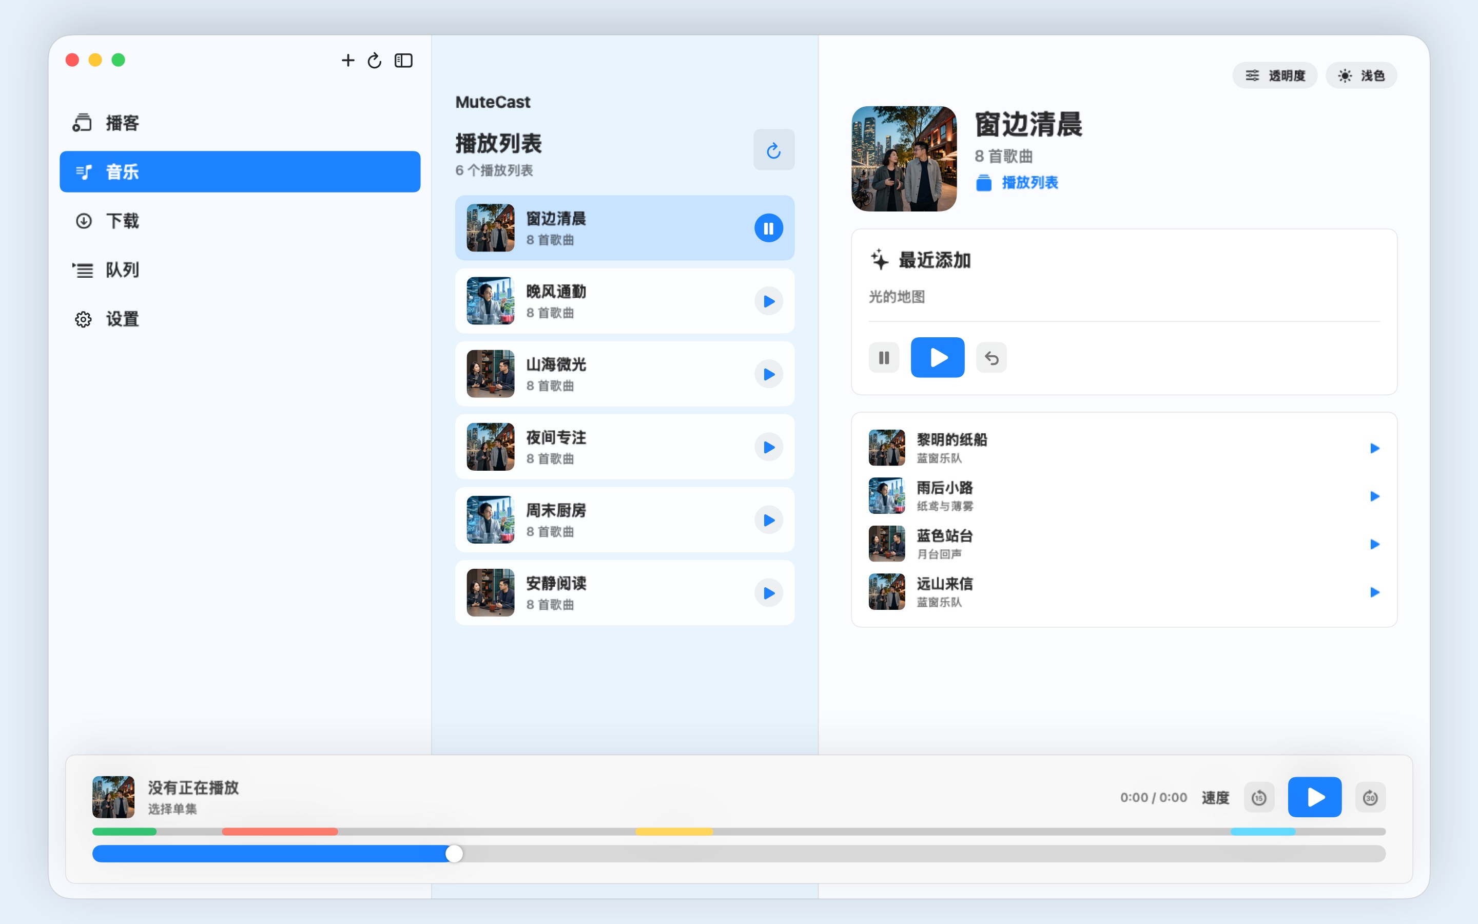Click the pause button in 最近添加 card
This screenshot has height=924, width=1478.
coord(884,357)
